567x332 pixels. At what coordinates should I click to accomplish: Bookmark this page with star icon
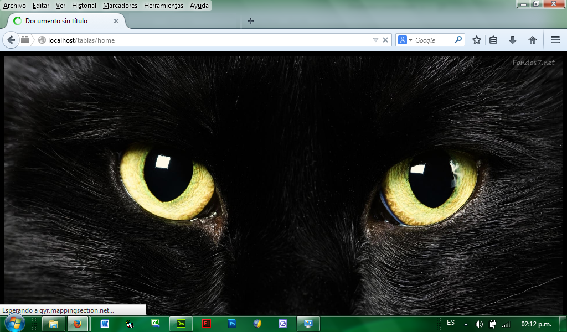coord(477,40)
